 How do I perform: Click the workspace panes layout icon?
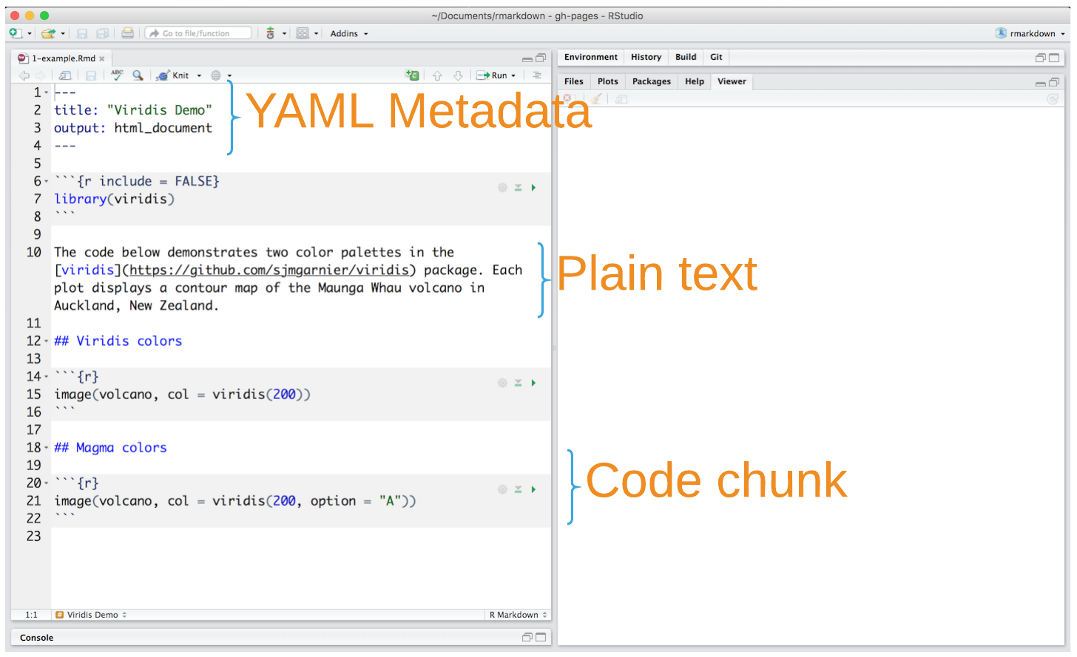click(x=303, y=33)
